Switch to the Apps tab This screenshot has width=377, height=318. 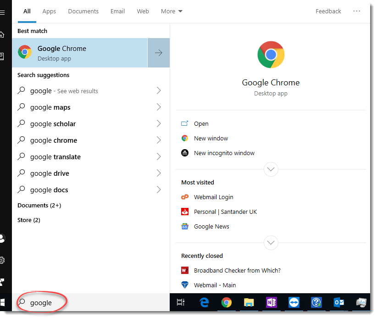point(49,11)
